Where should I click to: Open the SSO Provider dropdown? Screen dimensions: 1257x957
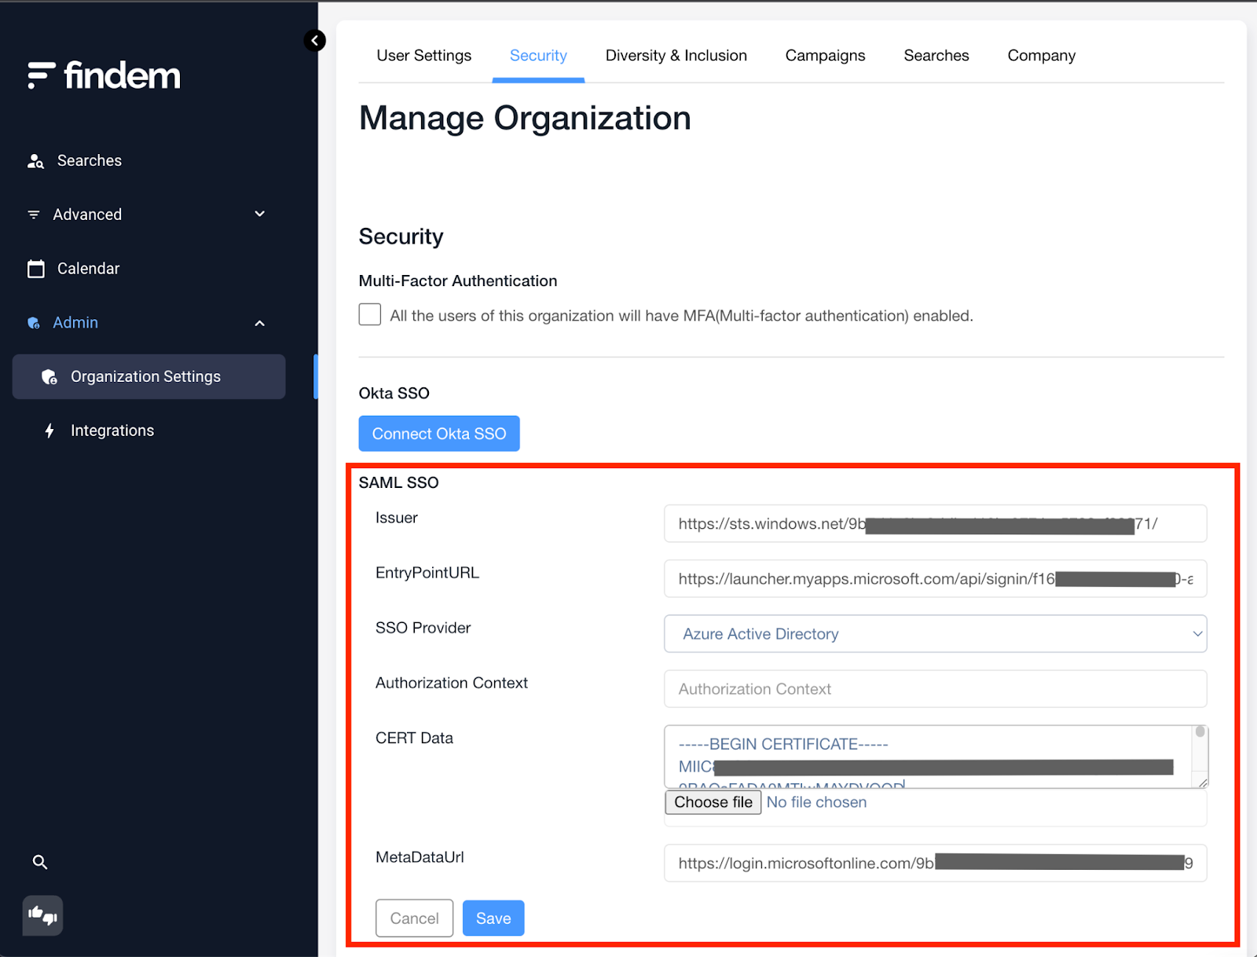pyautogui.click(x=935, y=633)
